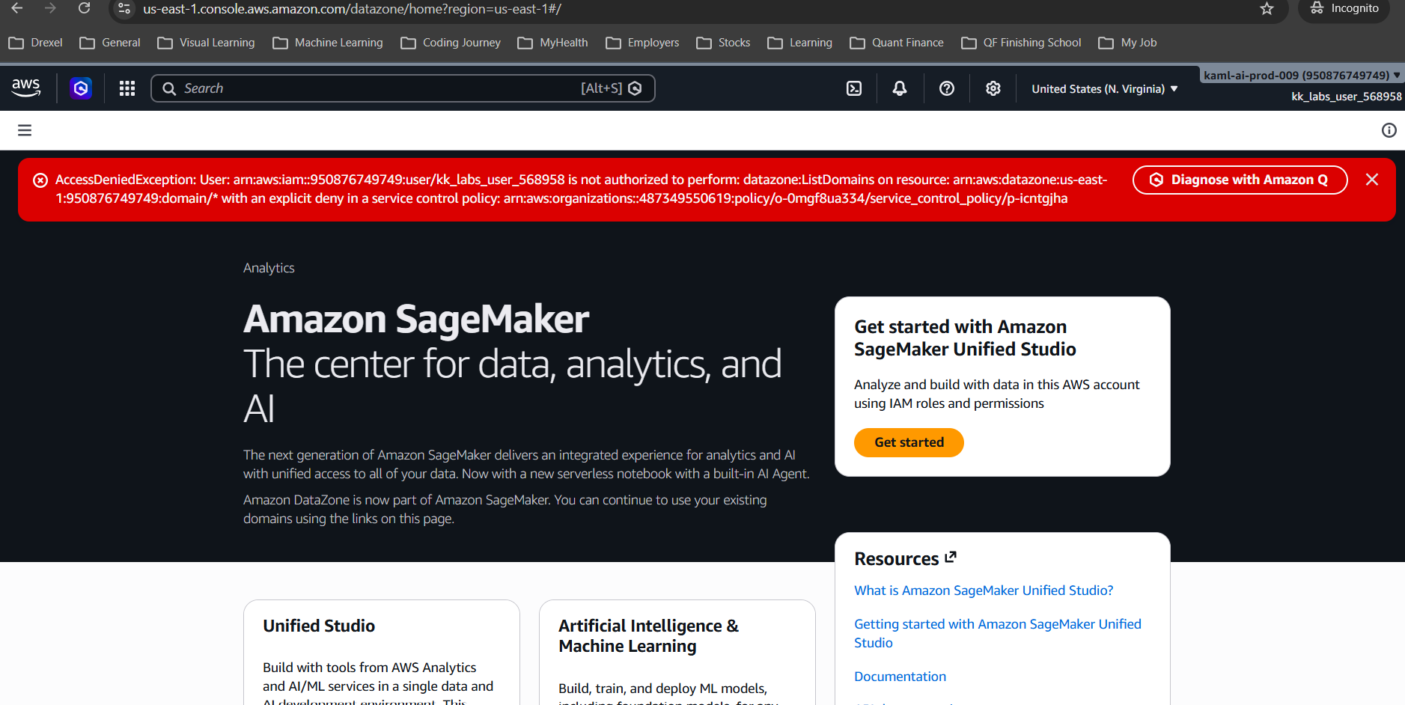Click the Incognito indicator

tap(1344, 8)
